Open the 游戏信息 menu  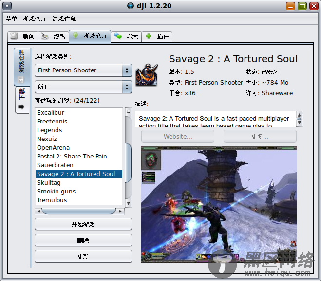pyautogui.click(x=64, y=19)
